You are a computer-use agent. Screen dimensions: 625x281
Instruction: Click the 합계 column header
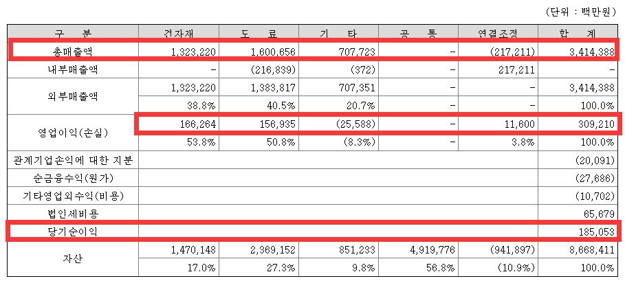pos(578,34)
